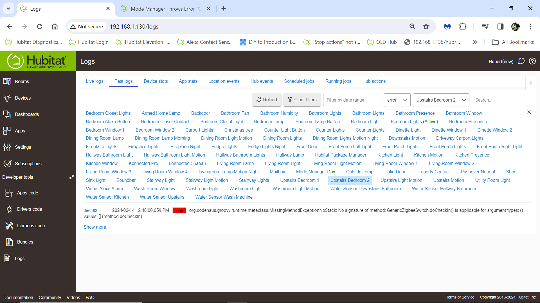540x303 pixels.
Task: Open the Device stats tab
Action: click(156, 81)
